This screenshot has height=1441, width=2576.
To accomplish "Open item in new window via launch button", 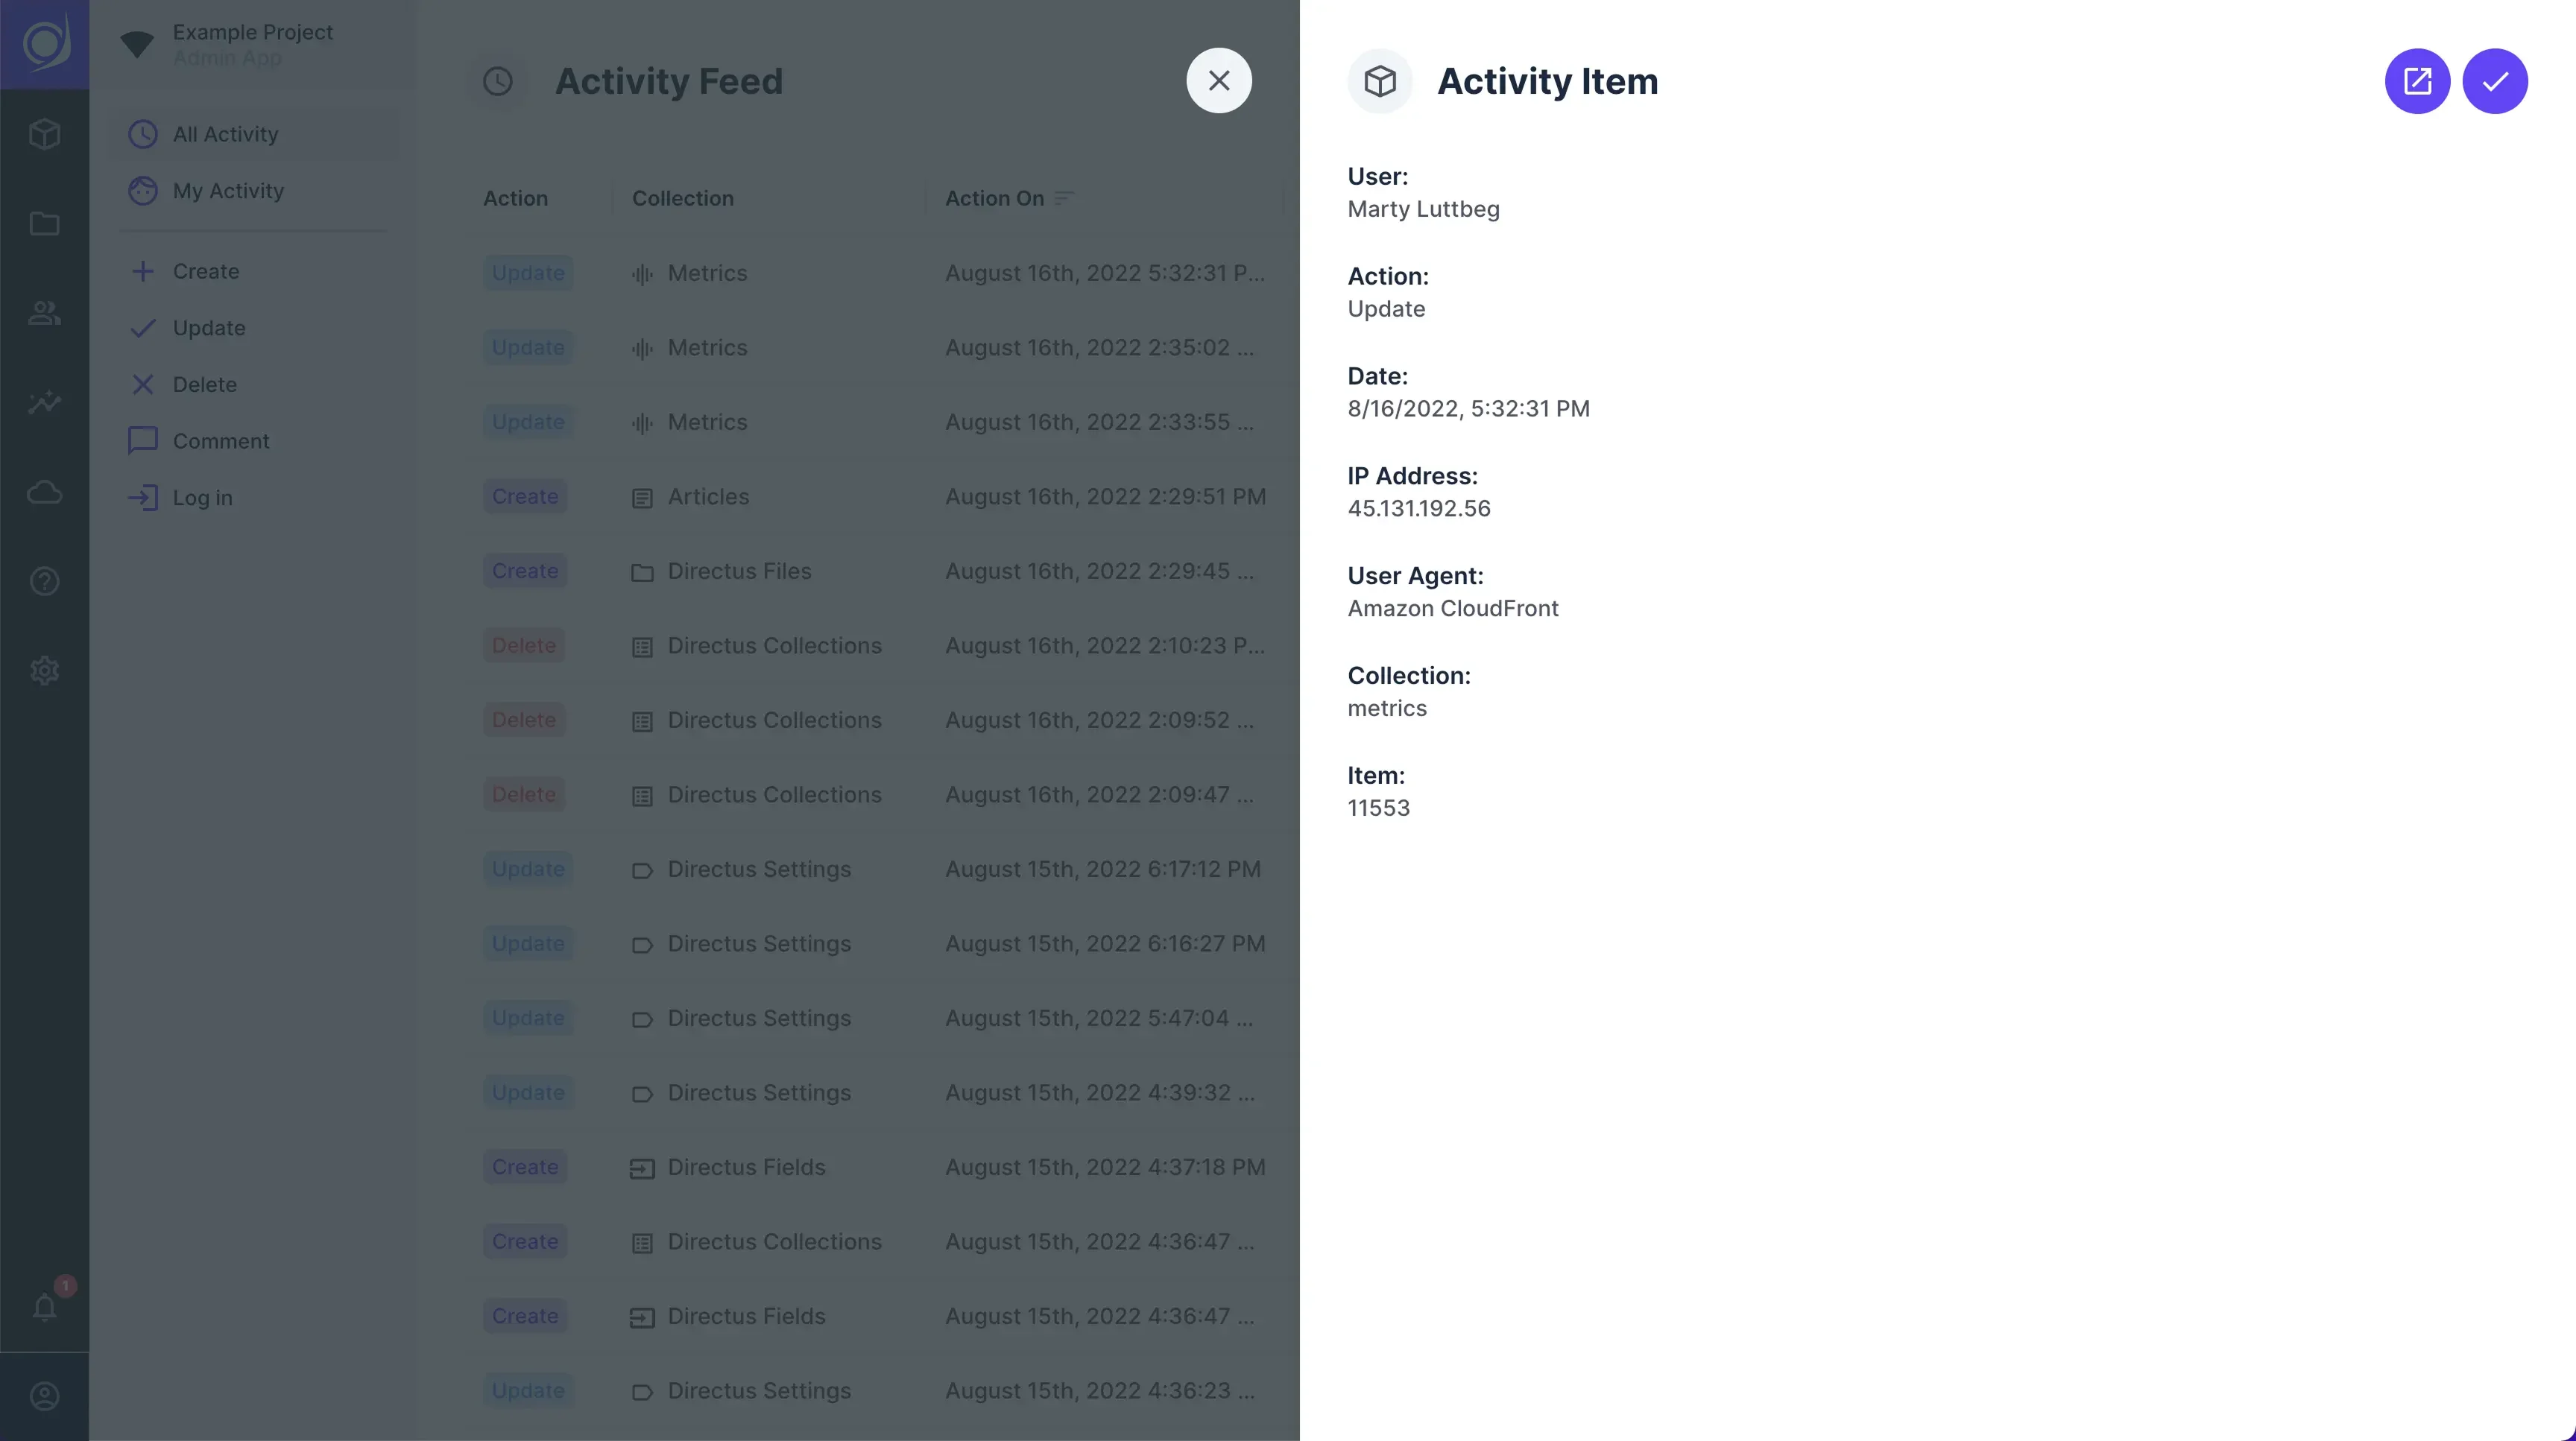I will click(x=2417, y=81).
